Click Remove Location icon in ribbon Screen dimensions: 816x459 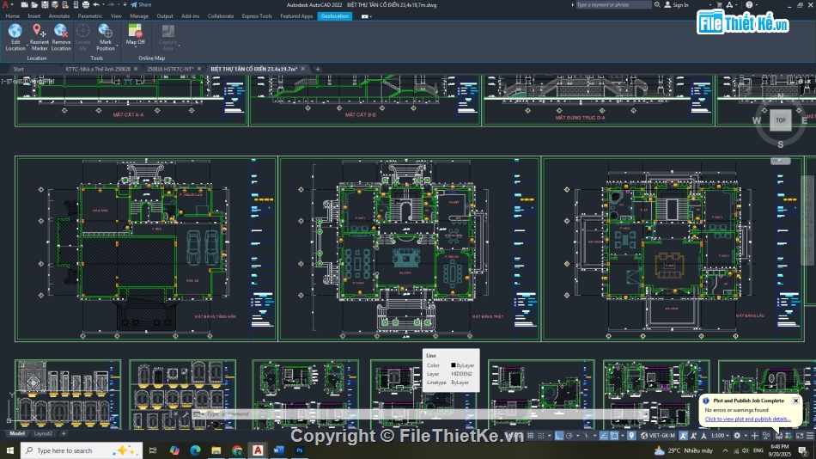[61, 31]
